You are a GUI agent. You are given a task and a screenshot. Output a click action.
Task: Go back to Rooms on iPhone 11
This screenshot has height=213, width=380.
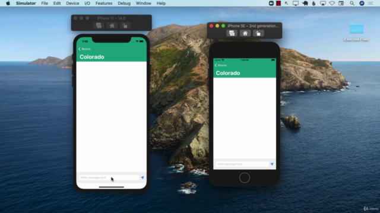tap(84, 49)
